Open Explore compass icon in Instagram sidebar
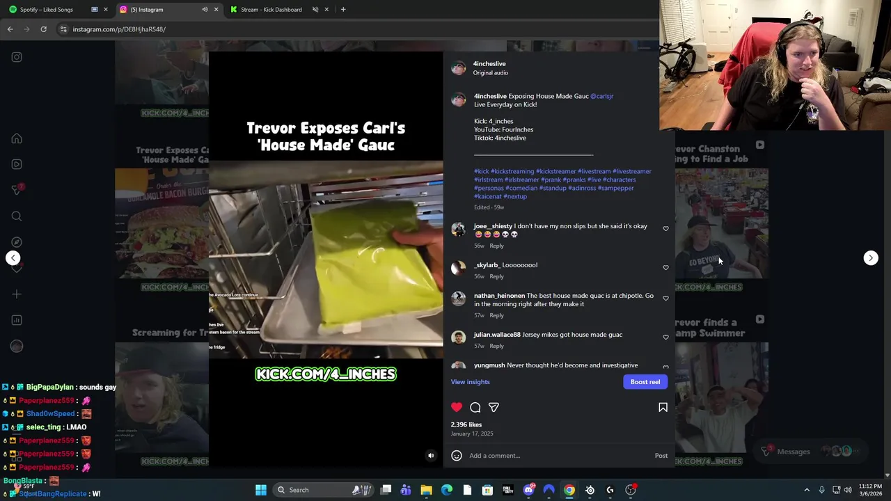Screen dimensions: 891x501 tap(17, 242)
